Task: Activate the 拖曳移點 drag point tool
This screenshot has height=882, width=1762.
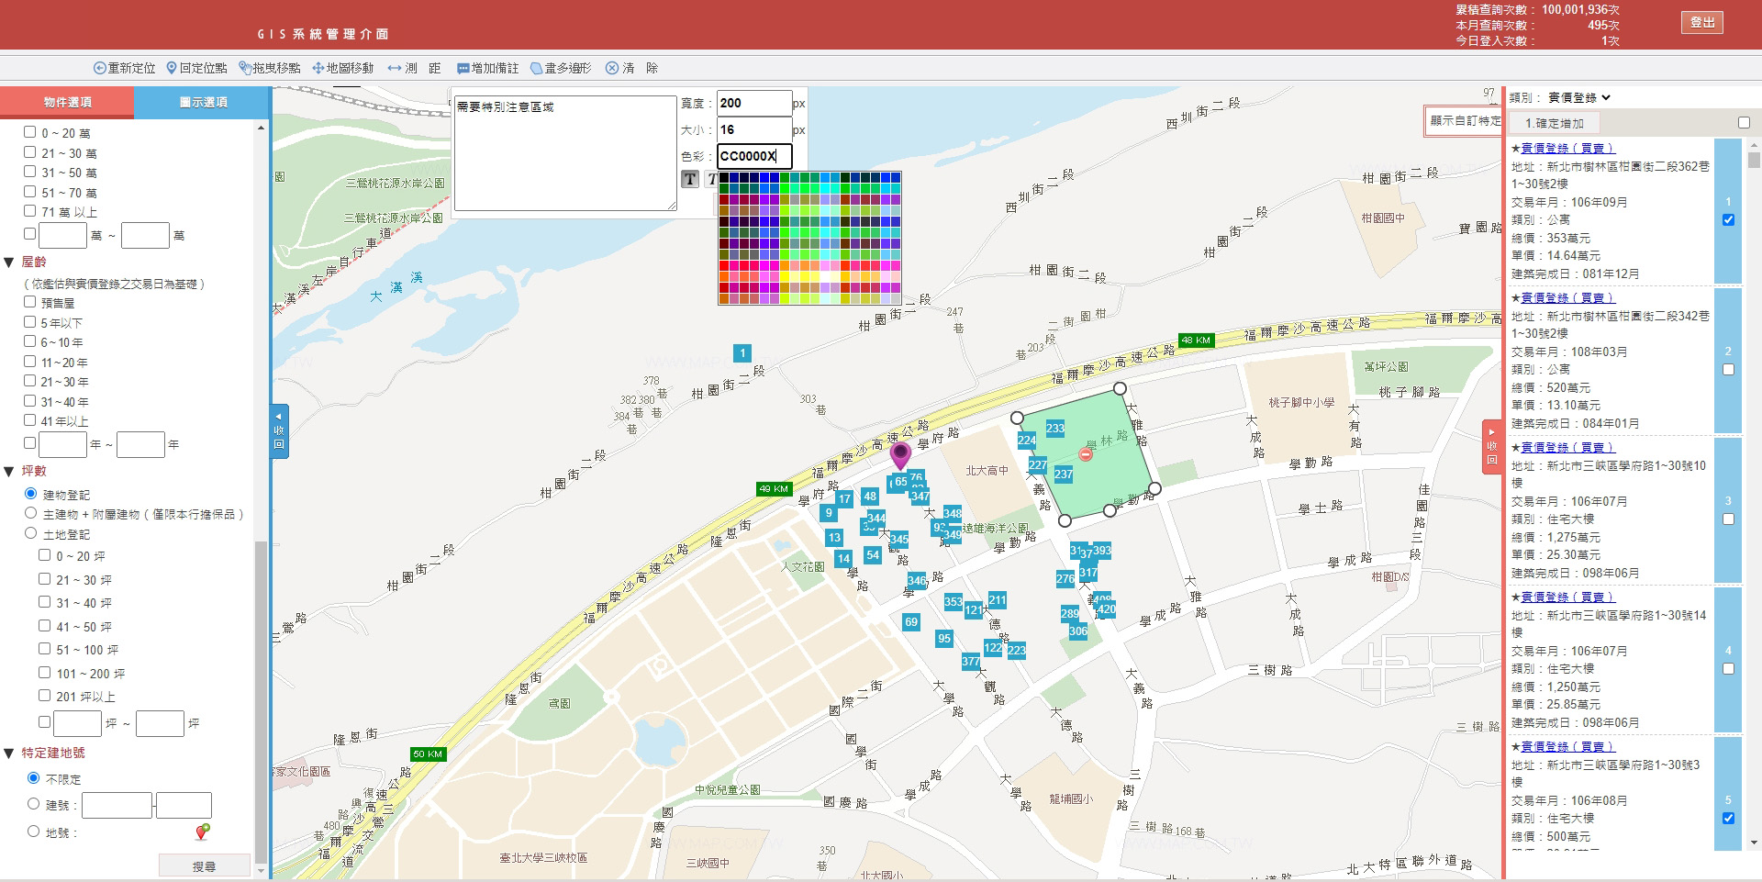Action: pos(270,68)
